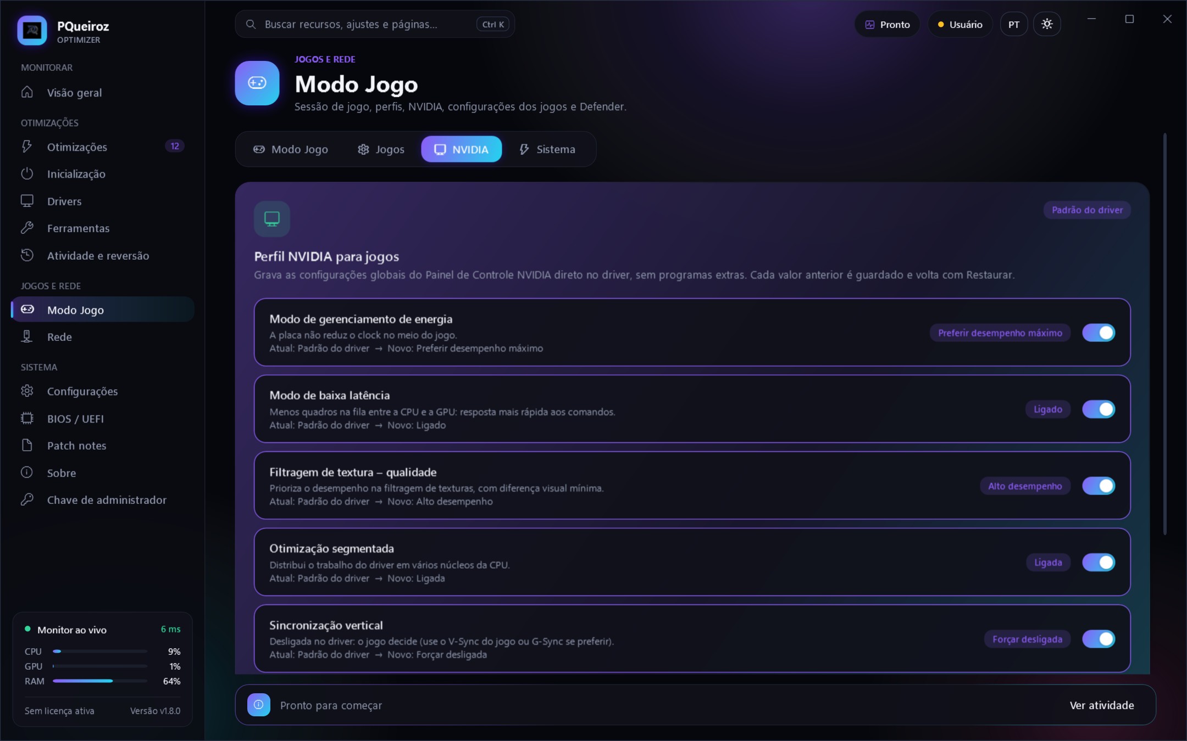Turn off Otimização segmentada switch

click(x=1099, y=562)
